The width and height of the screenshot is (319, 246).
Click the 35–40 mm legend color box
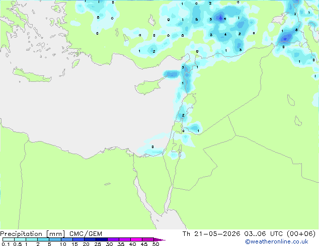coord(124,239)
